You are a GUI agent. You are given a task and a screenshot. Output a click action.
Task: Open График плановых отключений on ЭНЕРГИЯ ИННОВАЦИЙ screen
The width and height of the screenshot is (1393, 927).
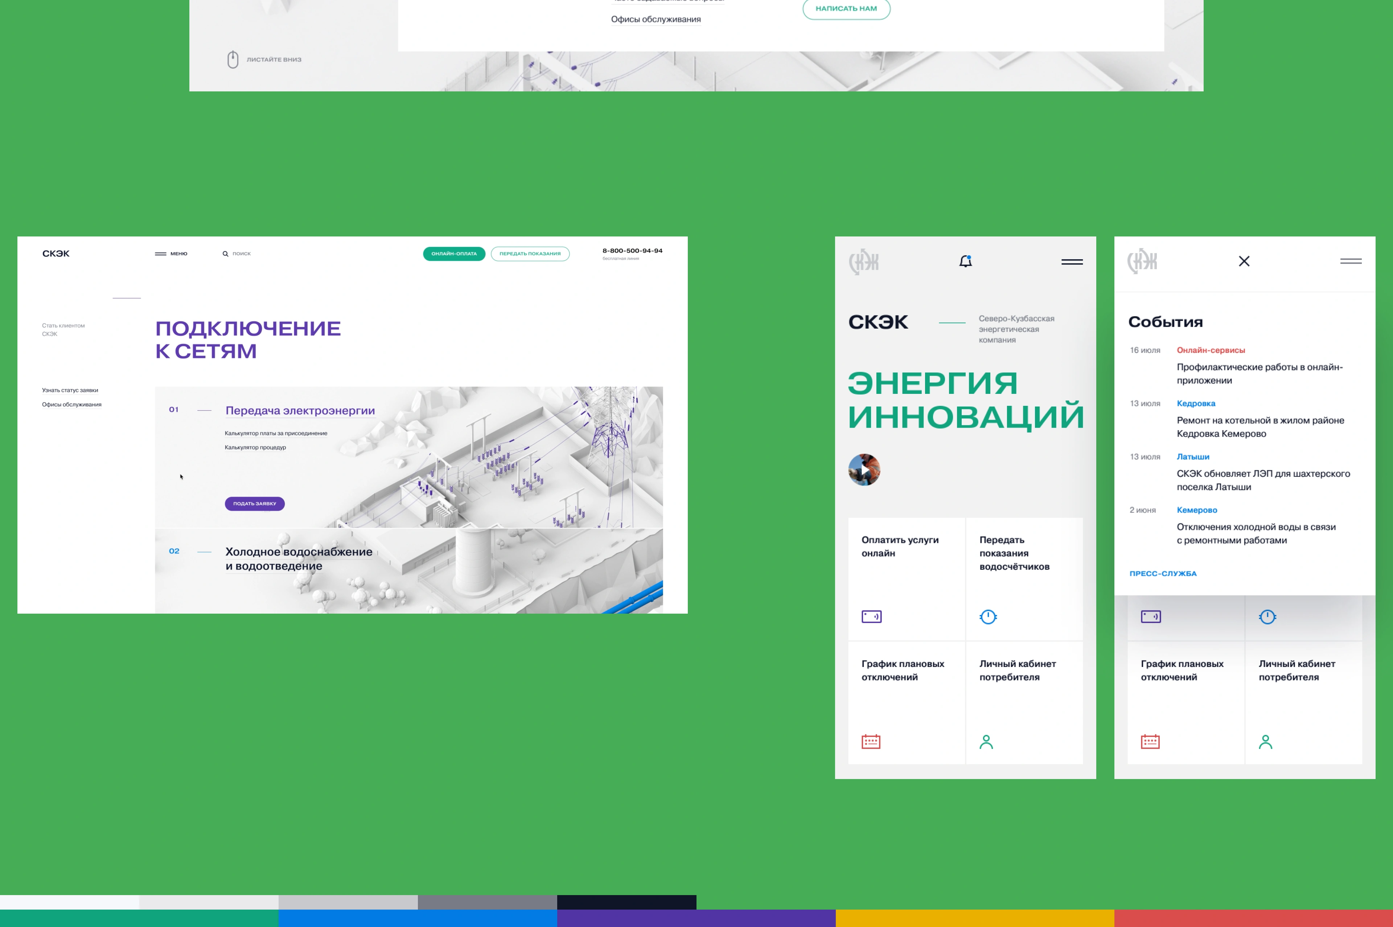click(x=907, y=703)
